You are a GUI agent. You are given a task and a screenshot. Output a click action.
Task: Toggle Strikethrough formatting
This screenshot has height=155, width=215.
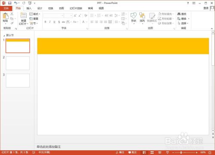[x=63, y=22]
